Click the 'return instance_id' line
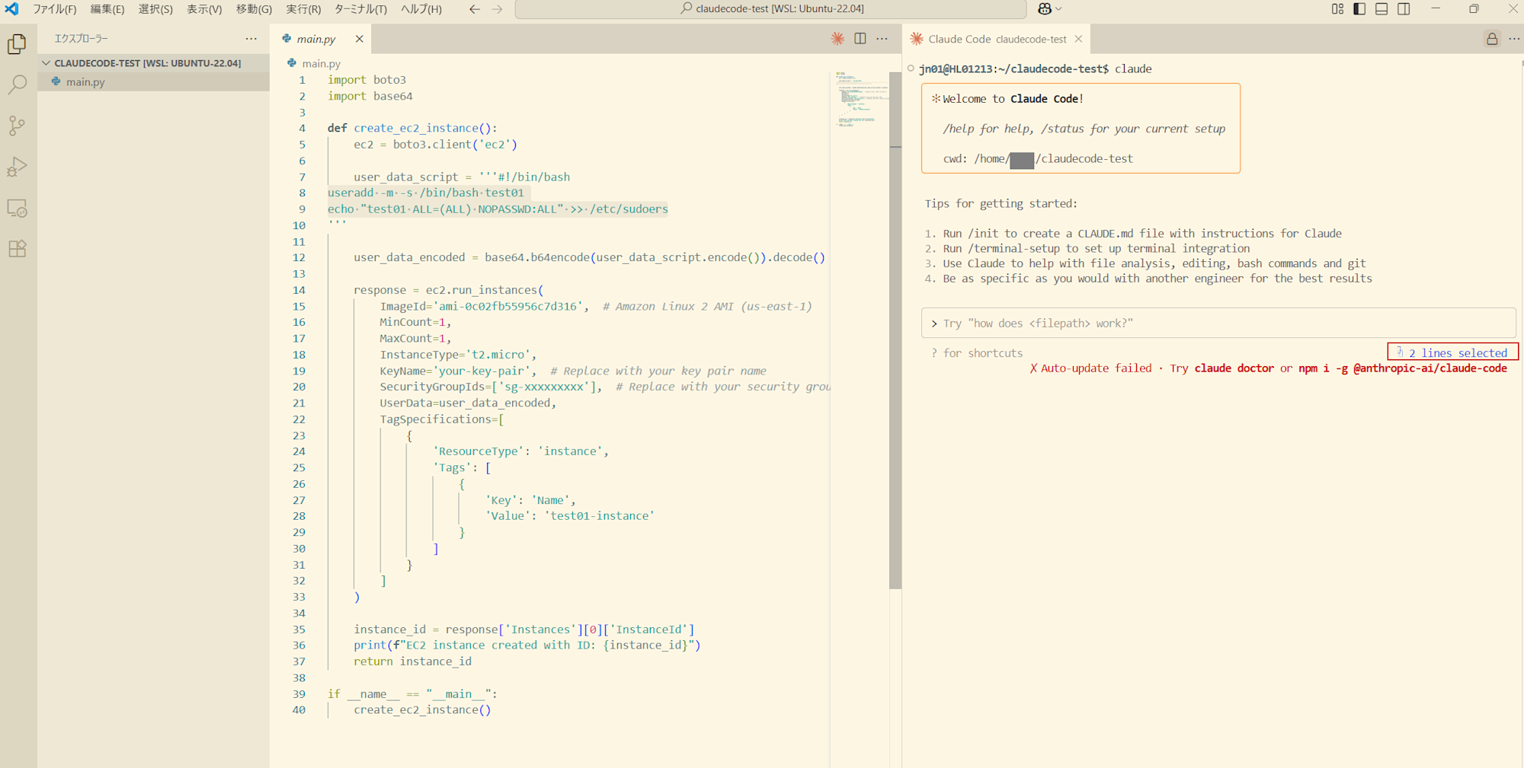Viewport: 1524px width, 768px height. [x=412, y=661]
